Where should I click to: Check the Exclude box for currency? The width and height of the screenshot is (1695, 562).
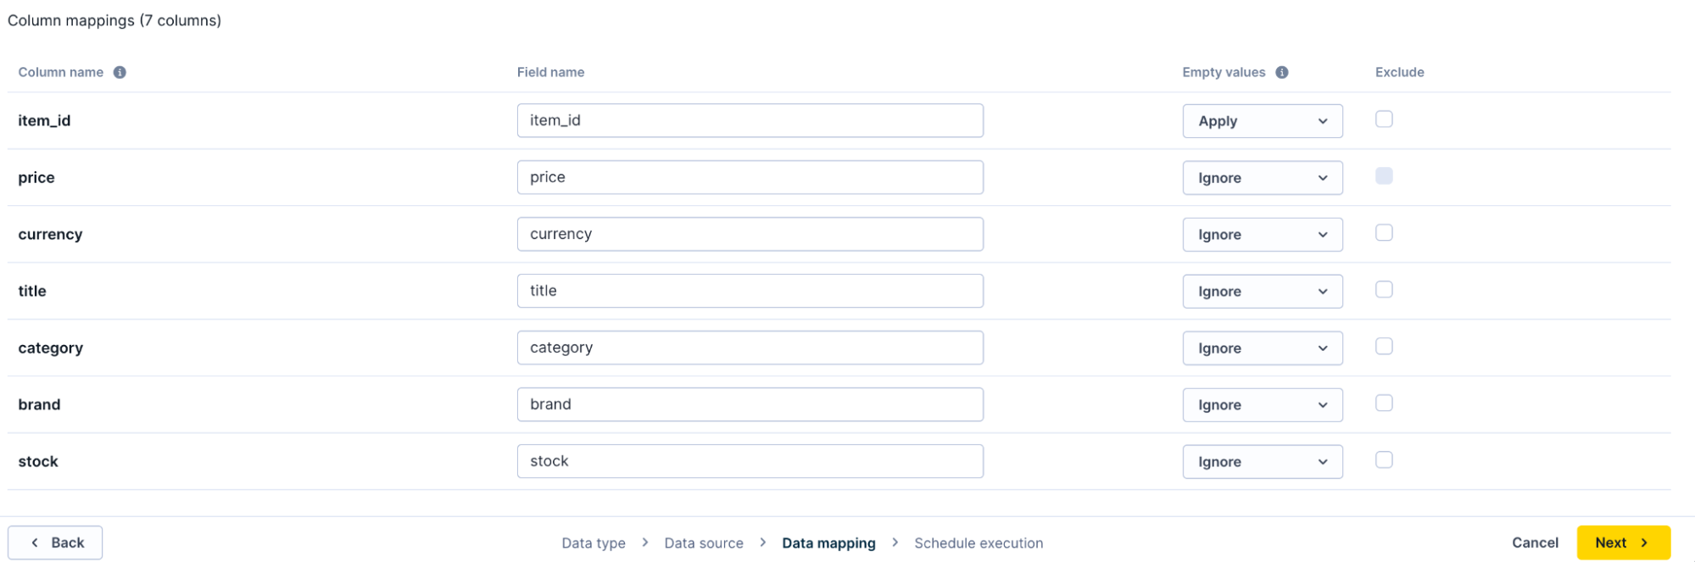coord(1384,232)
